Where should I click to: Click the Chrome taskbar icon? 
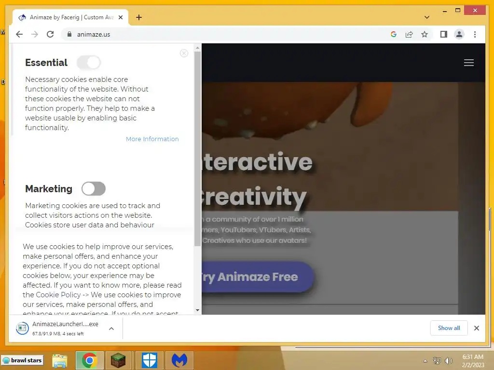pyautogui.click(x=89, y=360)
